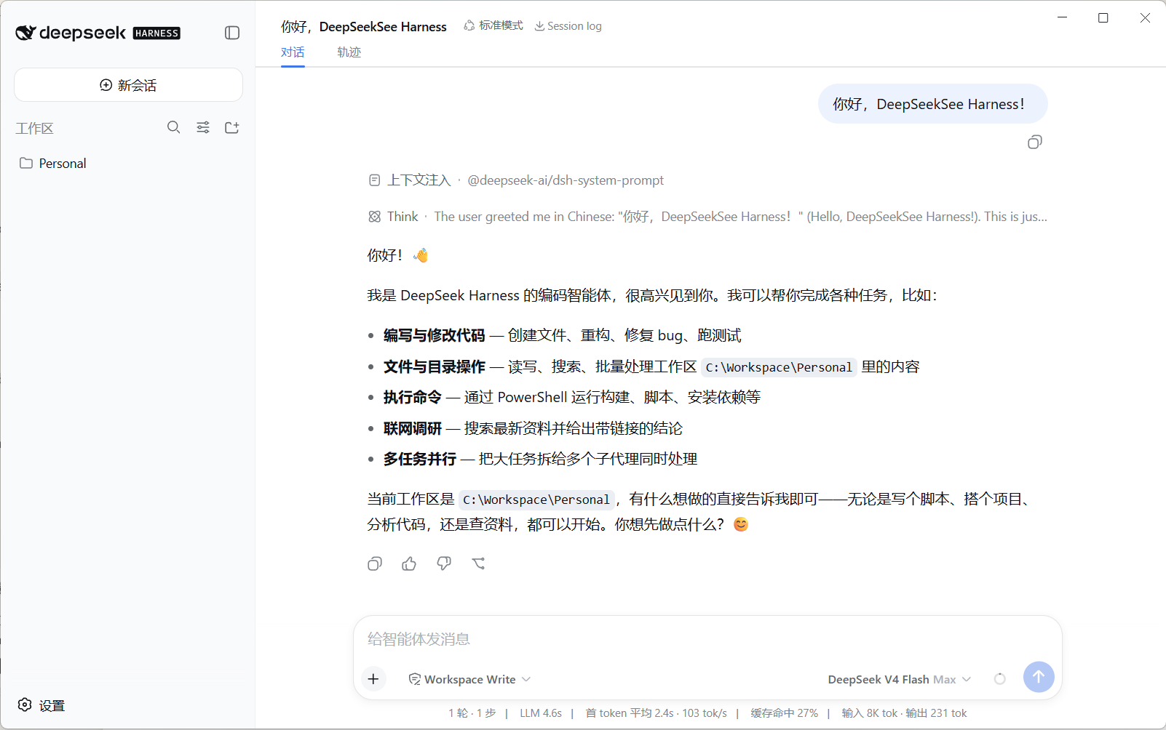Viewport: 1166px width, 730px height.
Task: Click the 联网调研 bullet heading
Action: coord(413,428)
